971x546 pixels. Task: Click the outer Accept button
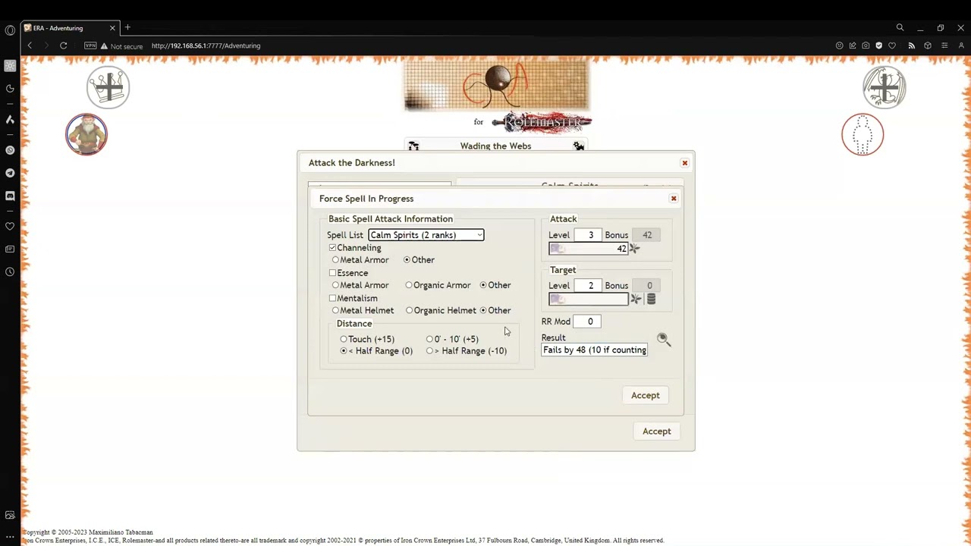(657, 431)
